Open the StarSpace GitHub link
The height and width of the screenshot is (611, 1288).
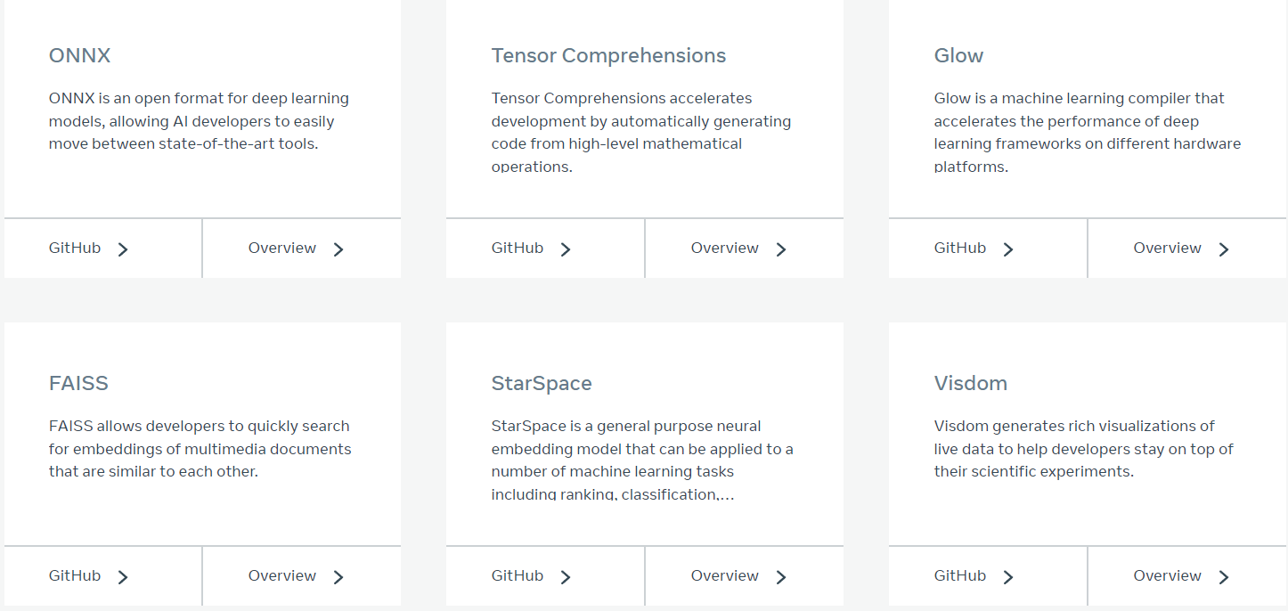pyautogui.click(x=518, y=576)
